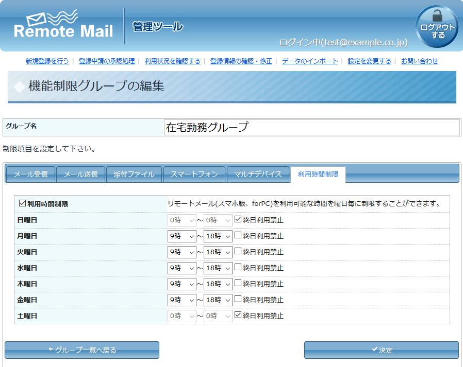The height and width of the screenshot is (367, 463).
Task: Open 木曜日 end time dropdown
Action: click(x=218, y=284)
